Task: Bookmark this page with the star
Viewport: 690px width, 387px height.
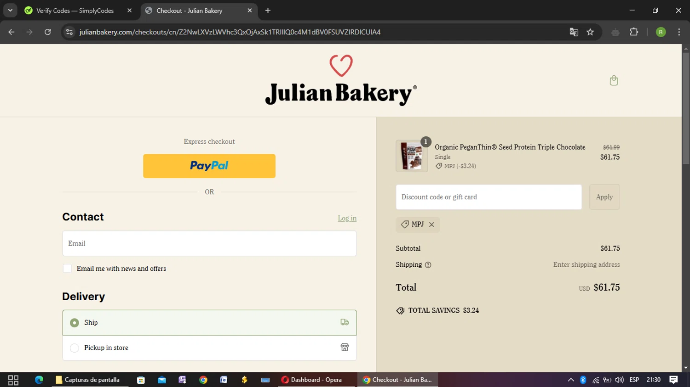Action: tap(590, 32)
